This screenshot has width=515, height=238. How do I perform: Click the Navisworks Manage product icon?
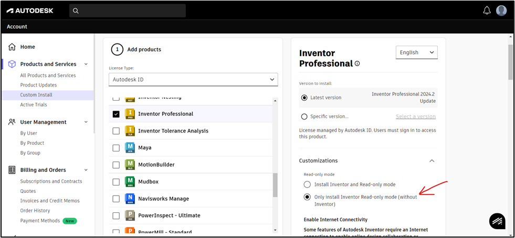click(130, 199)
